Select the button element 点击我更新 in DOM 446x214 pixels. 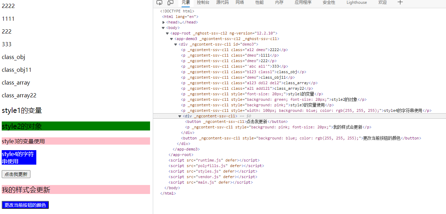pos(237,121)
